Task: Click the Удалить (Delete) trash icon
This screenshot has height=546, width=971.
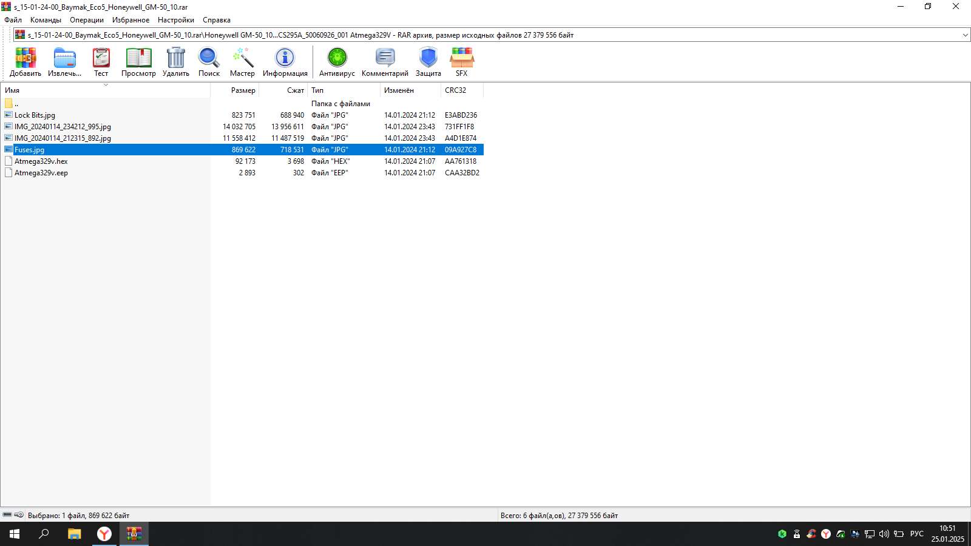Action: point(176,62)
